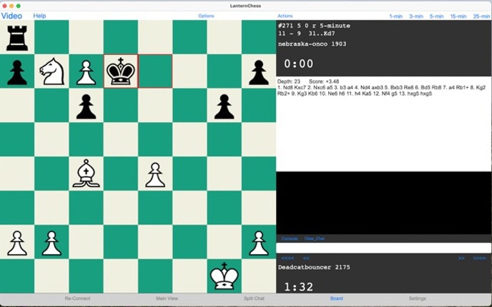Select the white pawn on e4
Image resolution: width=492 pixels, height=307 pixels.
[x=155, y=175]
